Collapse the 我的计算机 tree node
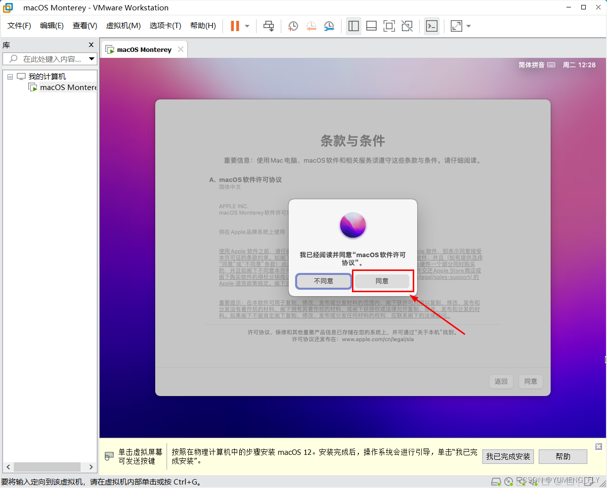 click(10, 77)
